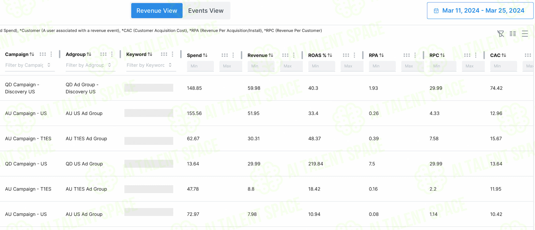The width and height of the screenshot is (535, 230).
Task: Click Revenue value 8.8
Action: pyautogui.click(x=251, y=189)
